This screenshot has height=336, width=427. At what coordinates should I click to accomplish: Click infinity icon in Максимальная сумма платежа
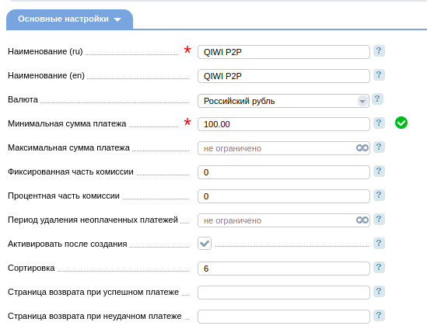coord(362,147)
